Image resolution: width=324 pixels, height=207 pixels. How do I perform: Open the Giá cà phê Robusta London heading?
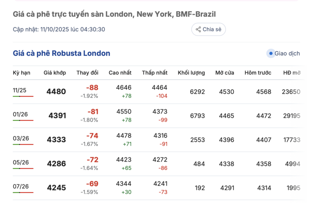click(x=62, y=53)
